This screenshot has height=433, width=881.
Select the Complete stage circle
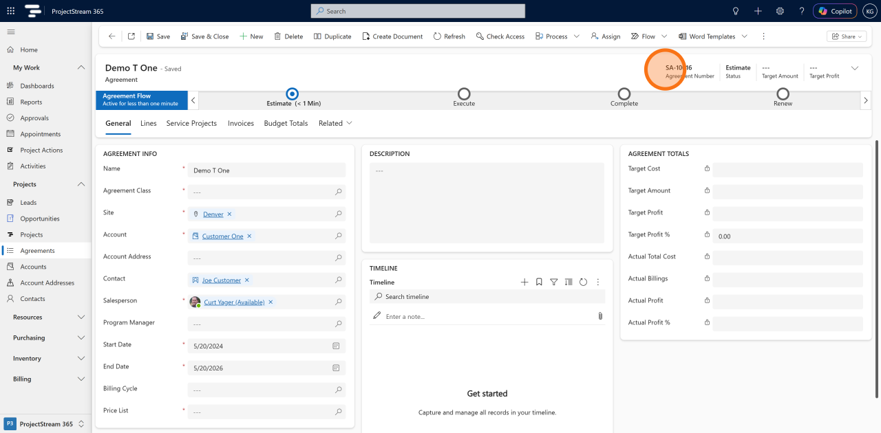point(624,93)
